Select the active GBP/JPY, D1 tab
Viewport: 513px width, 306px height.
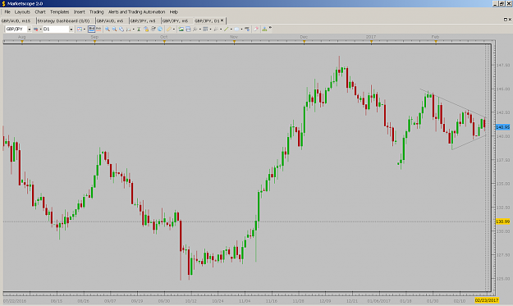[207, 21]
